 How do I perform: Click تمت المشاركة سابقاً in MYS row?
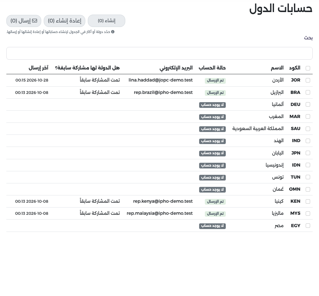[100, 213]
